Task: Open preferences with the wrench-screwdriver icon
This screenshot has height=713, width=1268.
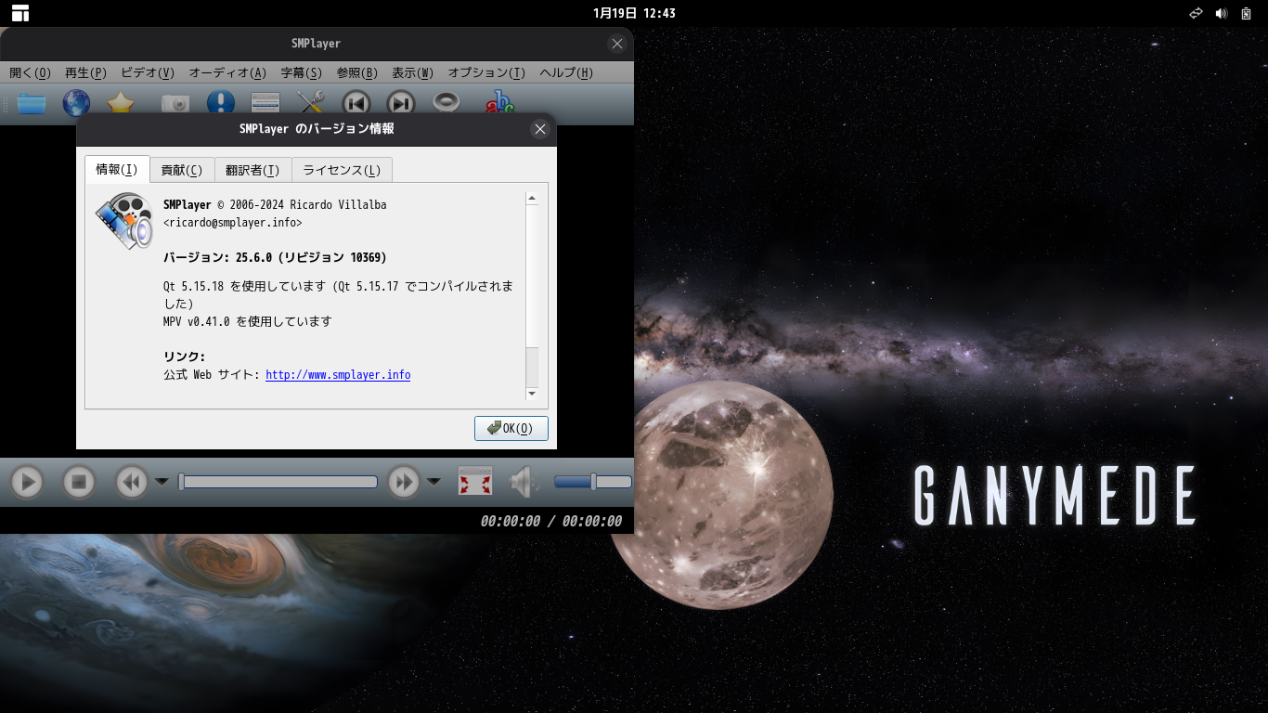Action: [310, 103]
